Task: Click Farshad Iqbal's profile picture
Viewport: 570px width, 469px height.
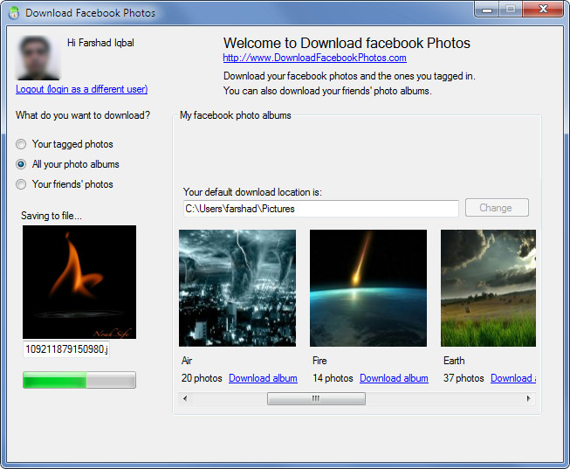Action: click(38, 58)
